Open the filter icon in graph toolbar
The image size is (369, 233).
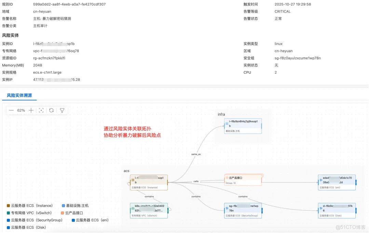pyautogui.click(x=61, y=110)
